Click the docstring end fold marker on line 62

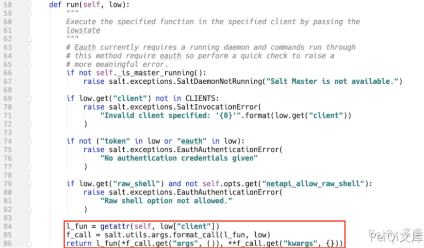[x=29, y=39]
